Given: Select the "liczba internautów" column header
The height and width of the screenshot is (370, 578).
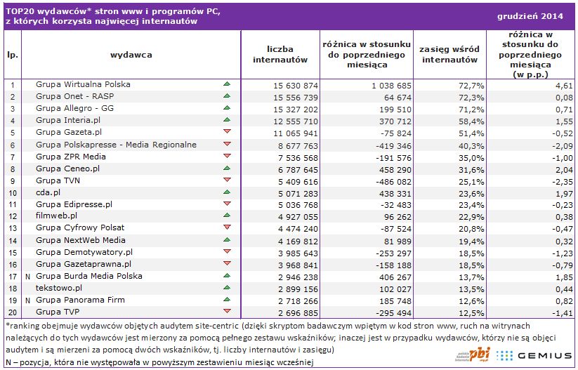Looking at the screenshot, I should 280,55.
